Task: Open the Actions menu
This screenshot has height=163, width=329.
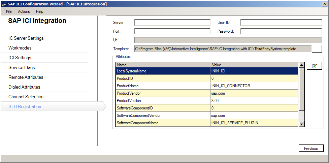Action: (24, 11)
